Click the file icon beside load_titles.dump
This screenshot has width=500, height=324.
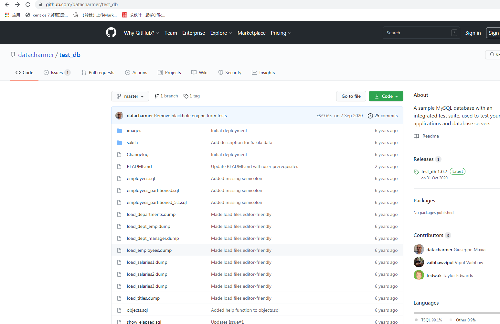point(119,298)
